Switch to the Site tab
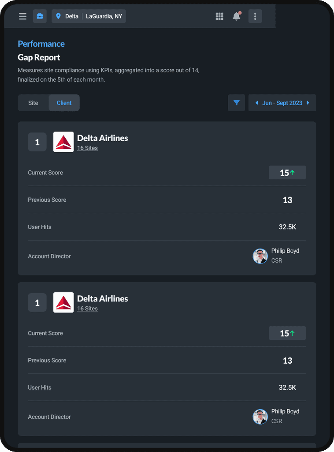Screen dimensions: 334x452 point(33,103)
